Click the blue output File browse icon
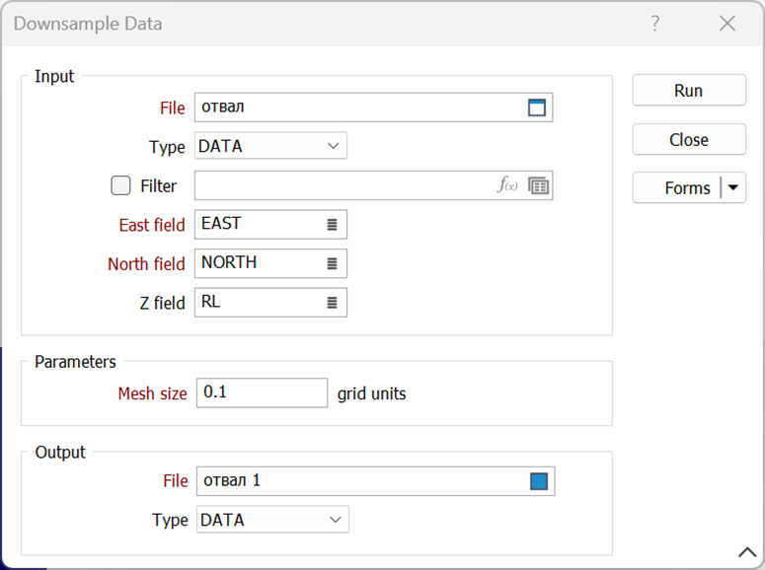 [538, 481]
